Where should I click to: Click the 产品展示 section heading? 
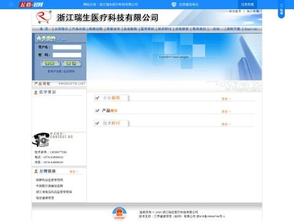click(110, 110)
